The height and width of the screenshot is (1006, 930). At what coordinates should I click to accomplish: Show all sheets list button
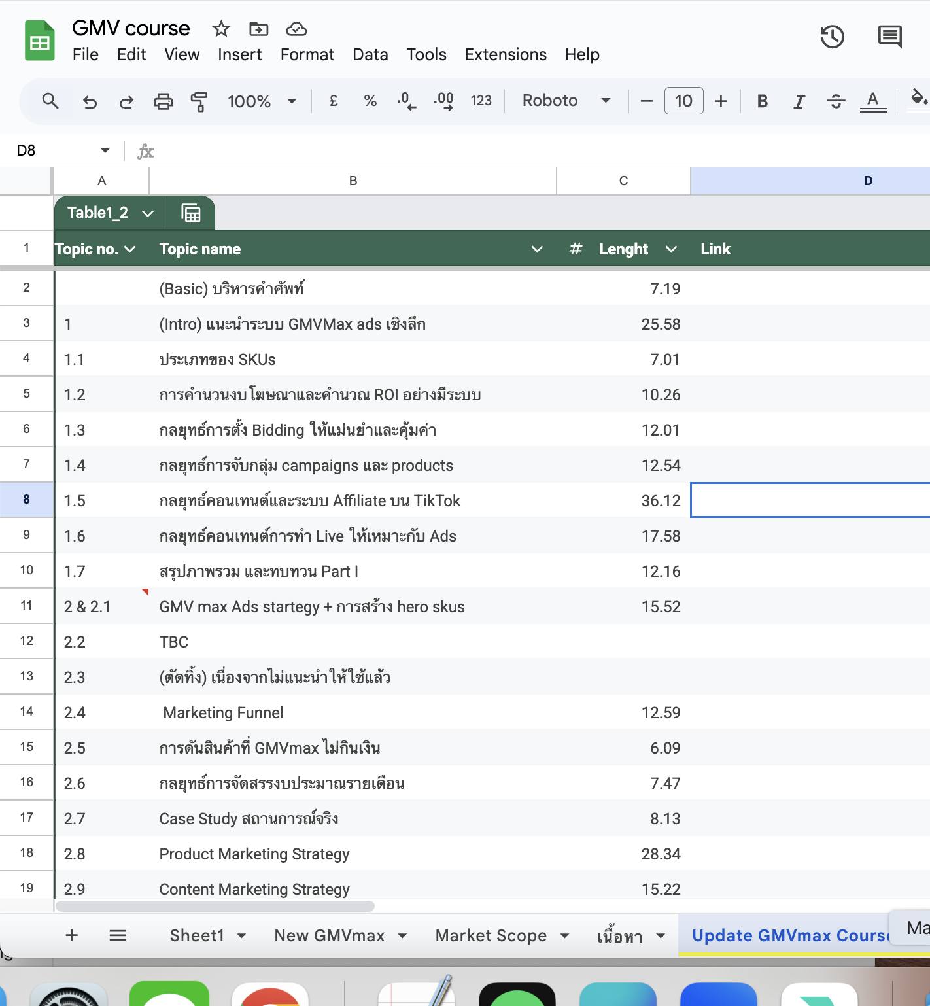118,935
